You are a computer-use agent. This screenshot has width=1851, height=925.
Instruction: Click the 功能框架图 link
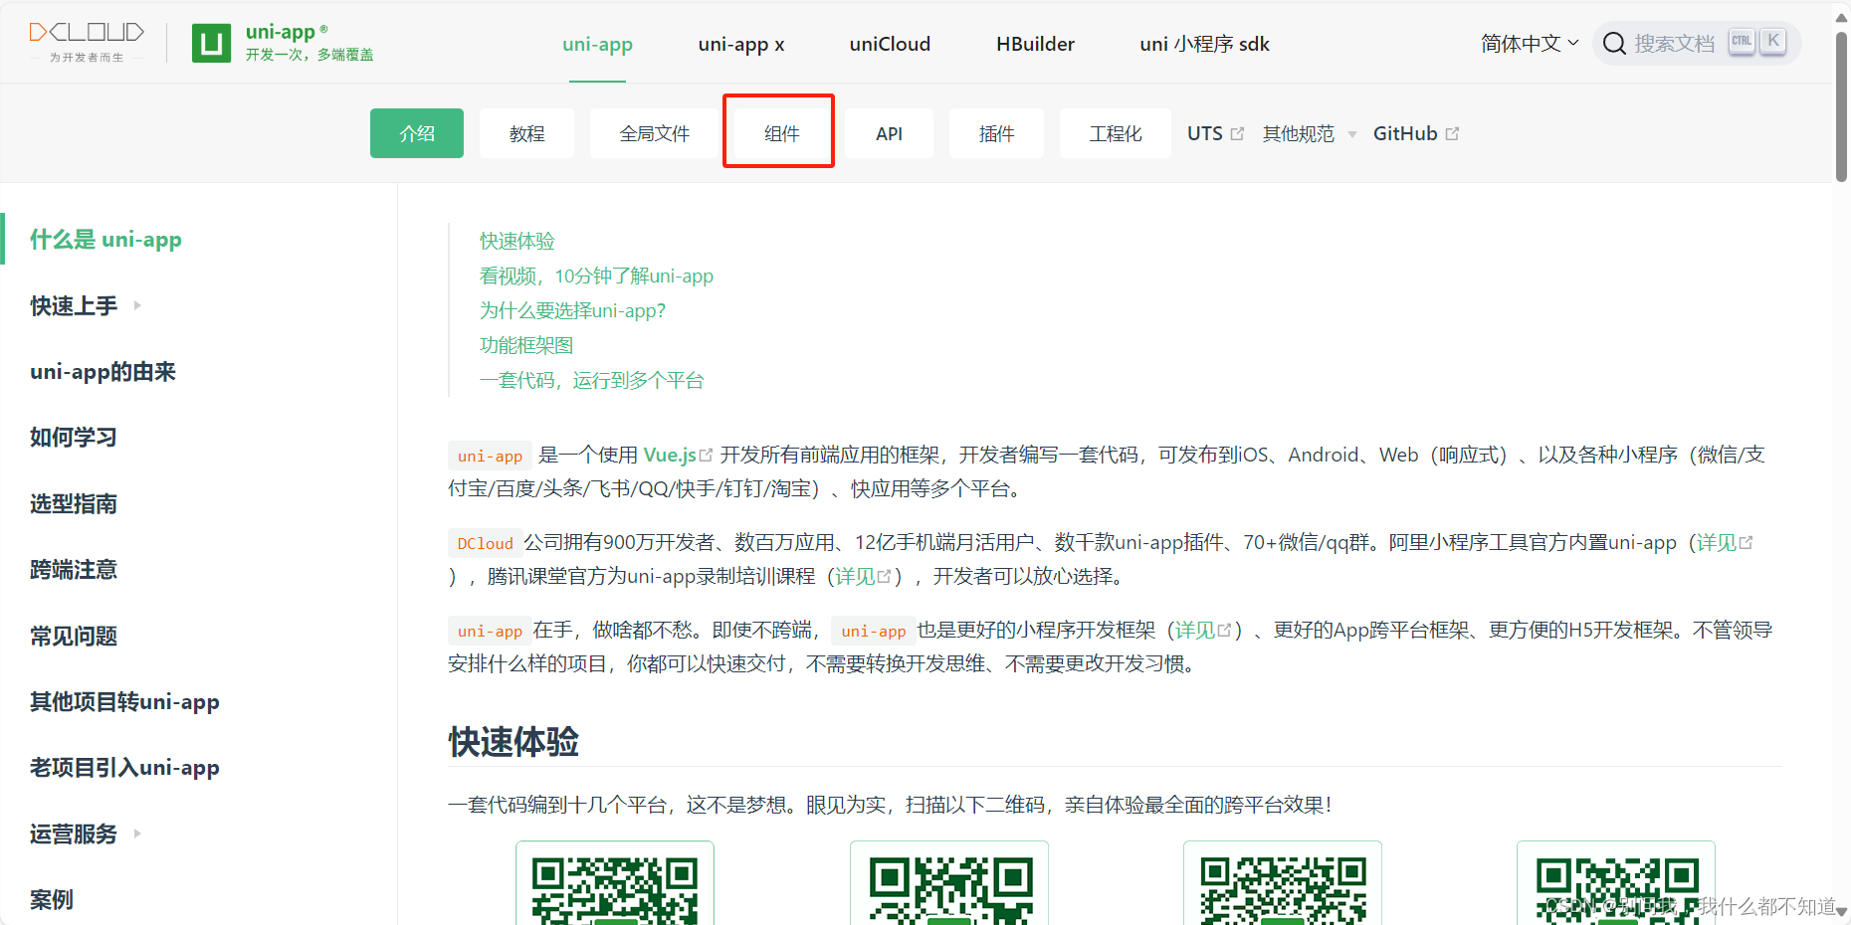point(525,345)
